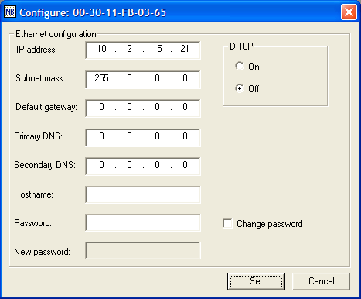The image size is (361, 299).
Task: Select DHCP Off radio button
Action: click(240, 88)
